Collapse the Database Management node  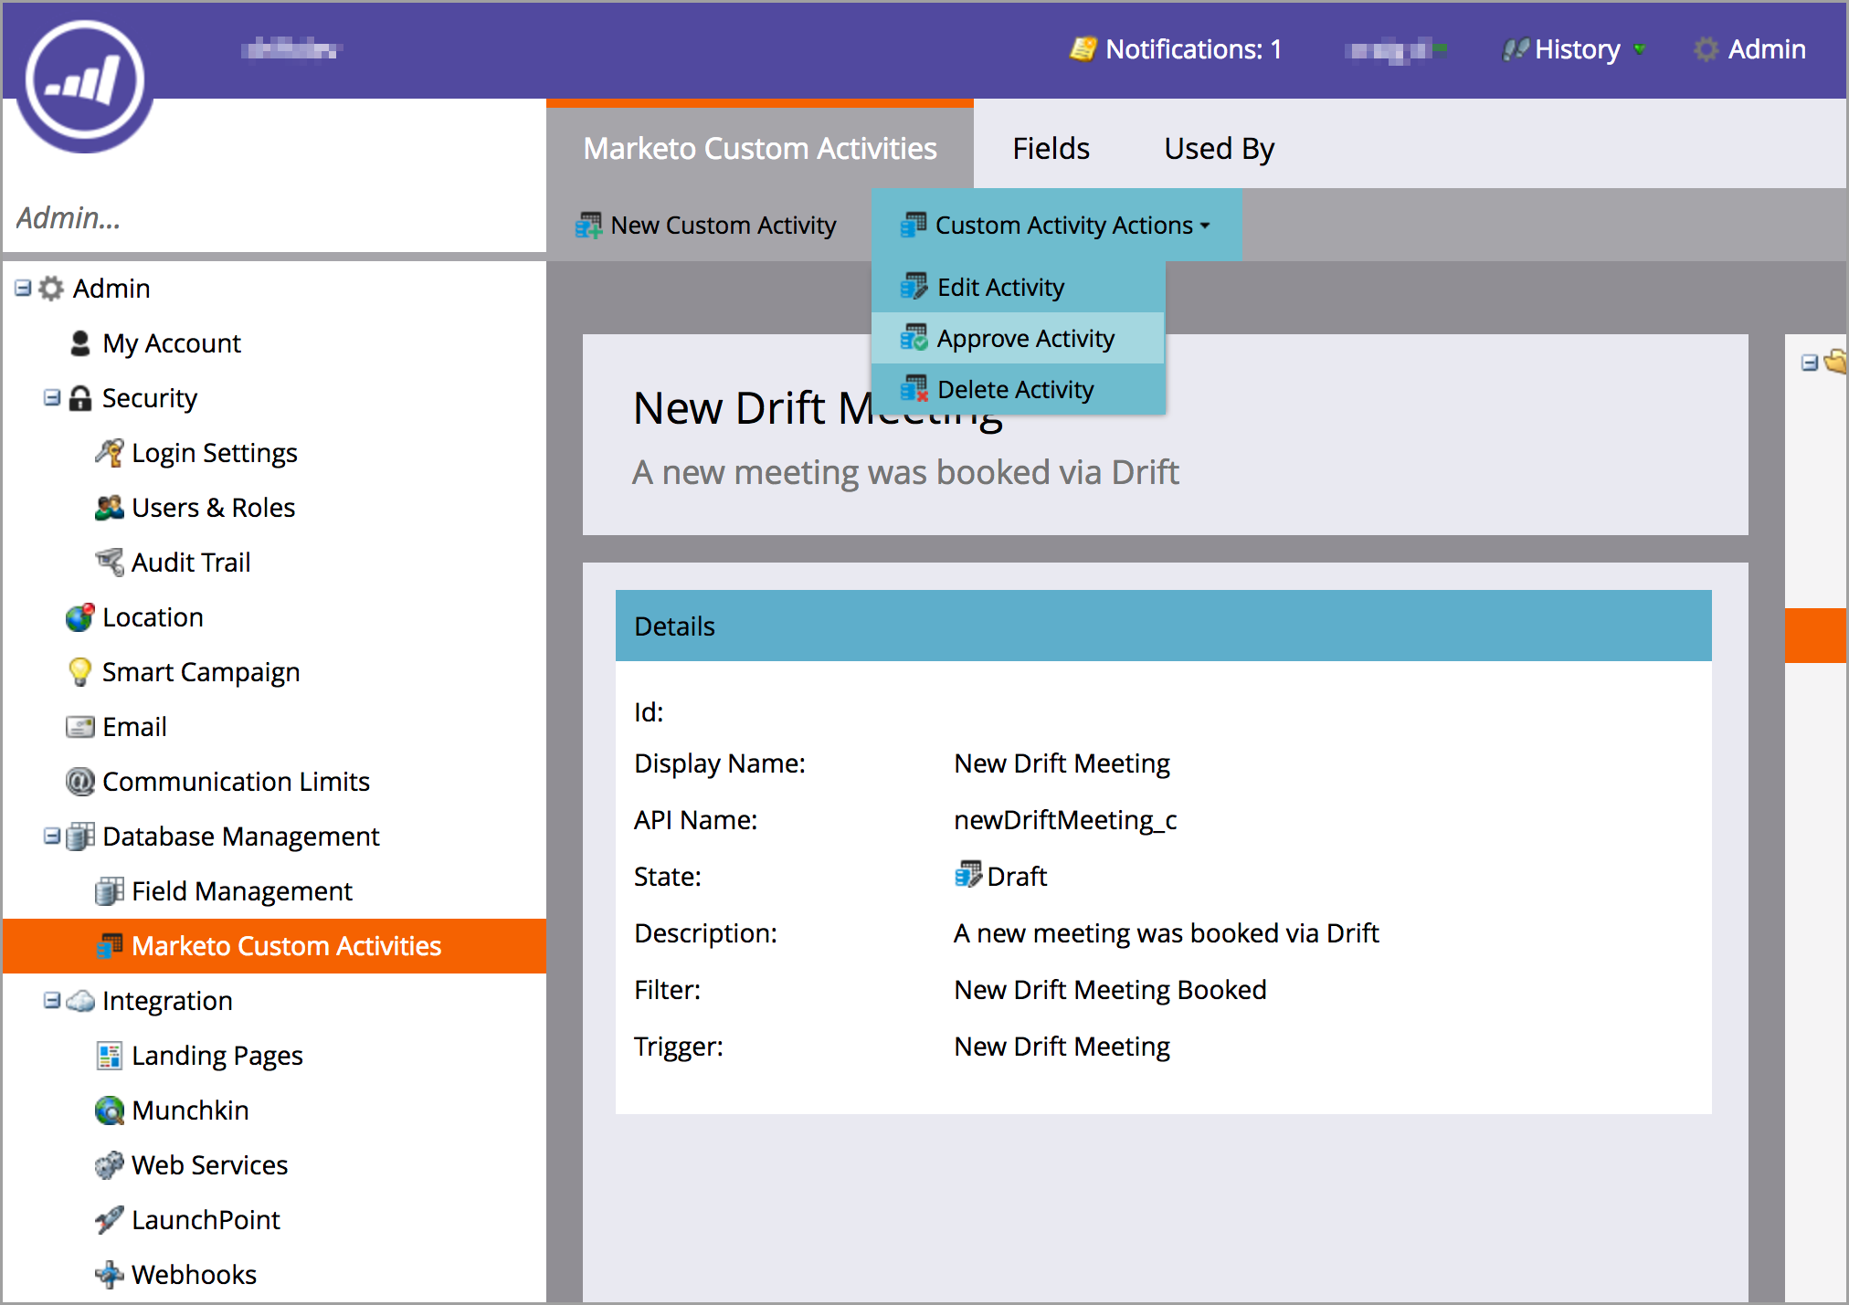[x=52, y=837]
